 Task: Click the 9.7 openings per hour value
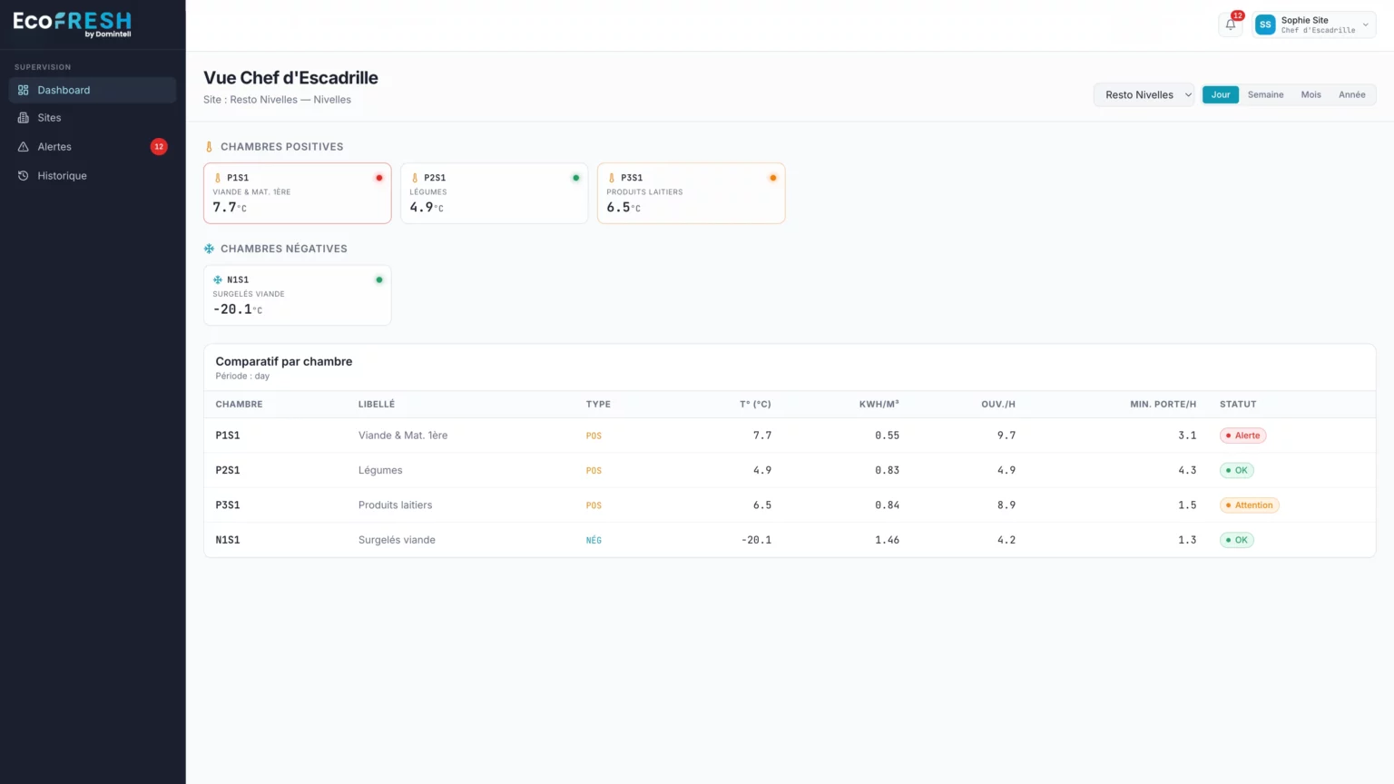[1006, 436]
